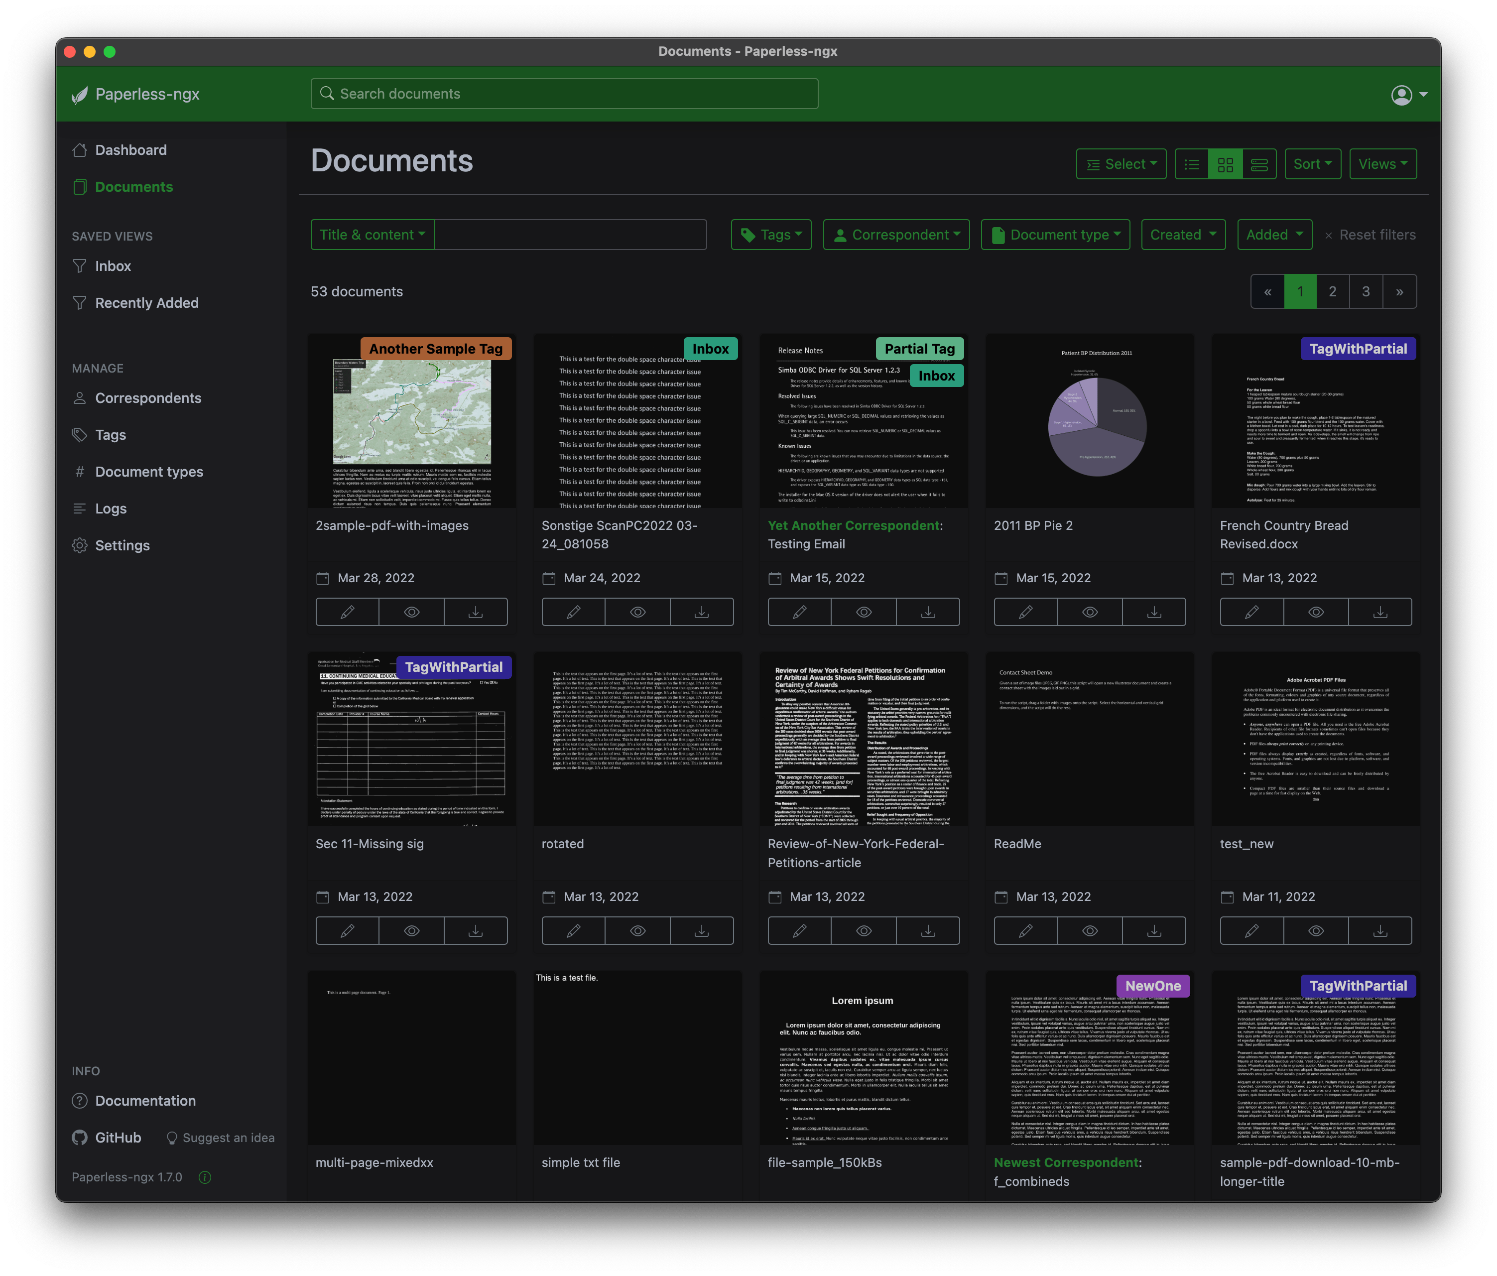Image resolution: width=1497 pixels, height=1276 pixels.
Task: Switch to small cards grid view
Action: point(1226,164)
